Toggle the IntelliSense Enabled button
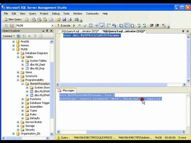Image resolution: width=191 pixels, height=143 pixels. pos(102,25)
